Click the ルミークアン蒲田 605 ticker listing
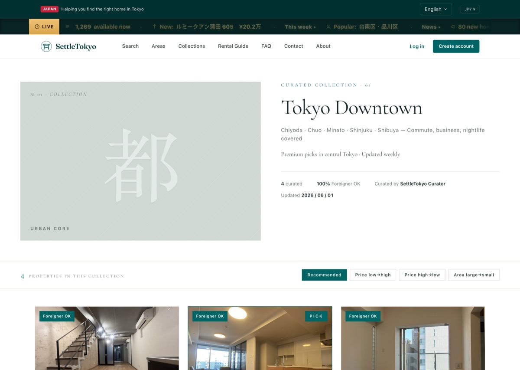Viewport: 520px width, 370px height. (x=210, y=27)
